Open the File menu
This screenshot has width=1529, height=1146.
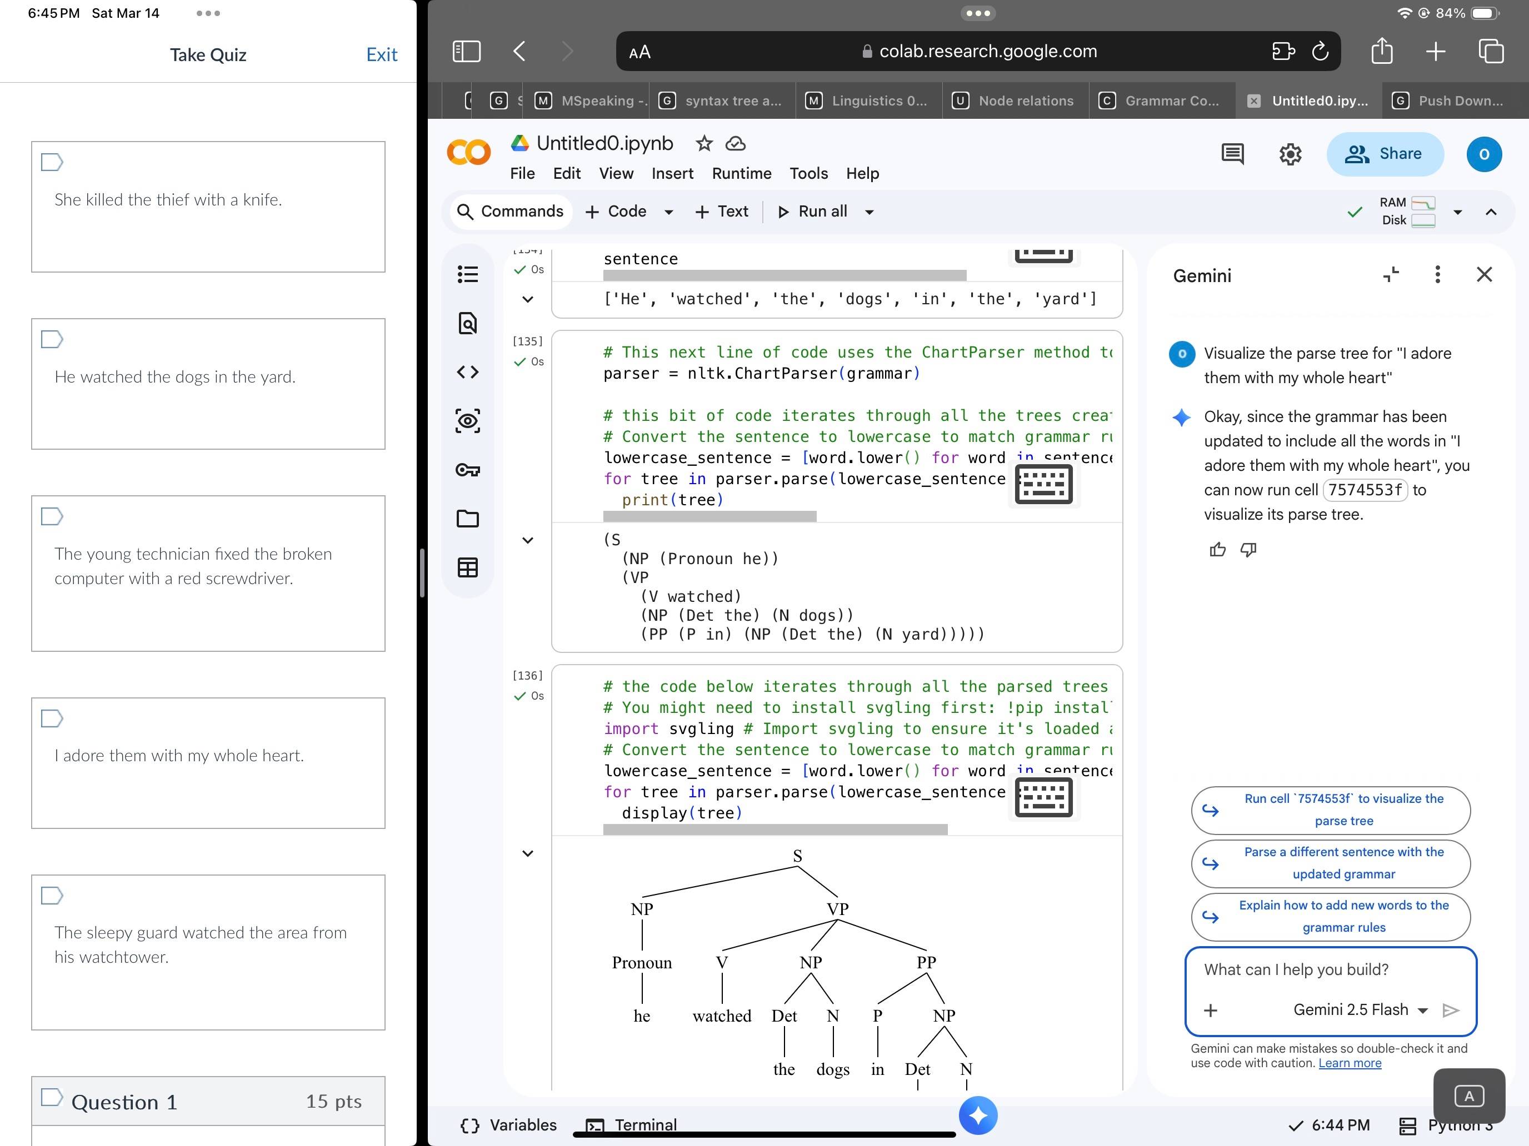[x=523, y=173]
